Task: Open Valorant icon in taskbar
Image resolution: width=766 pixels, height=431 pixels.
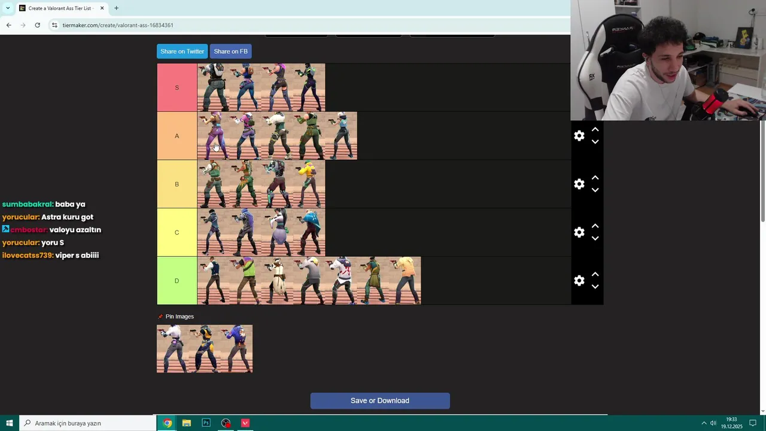Action: [x=245, y=423]
